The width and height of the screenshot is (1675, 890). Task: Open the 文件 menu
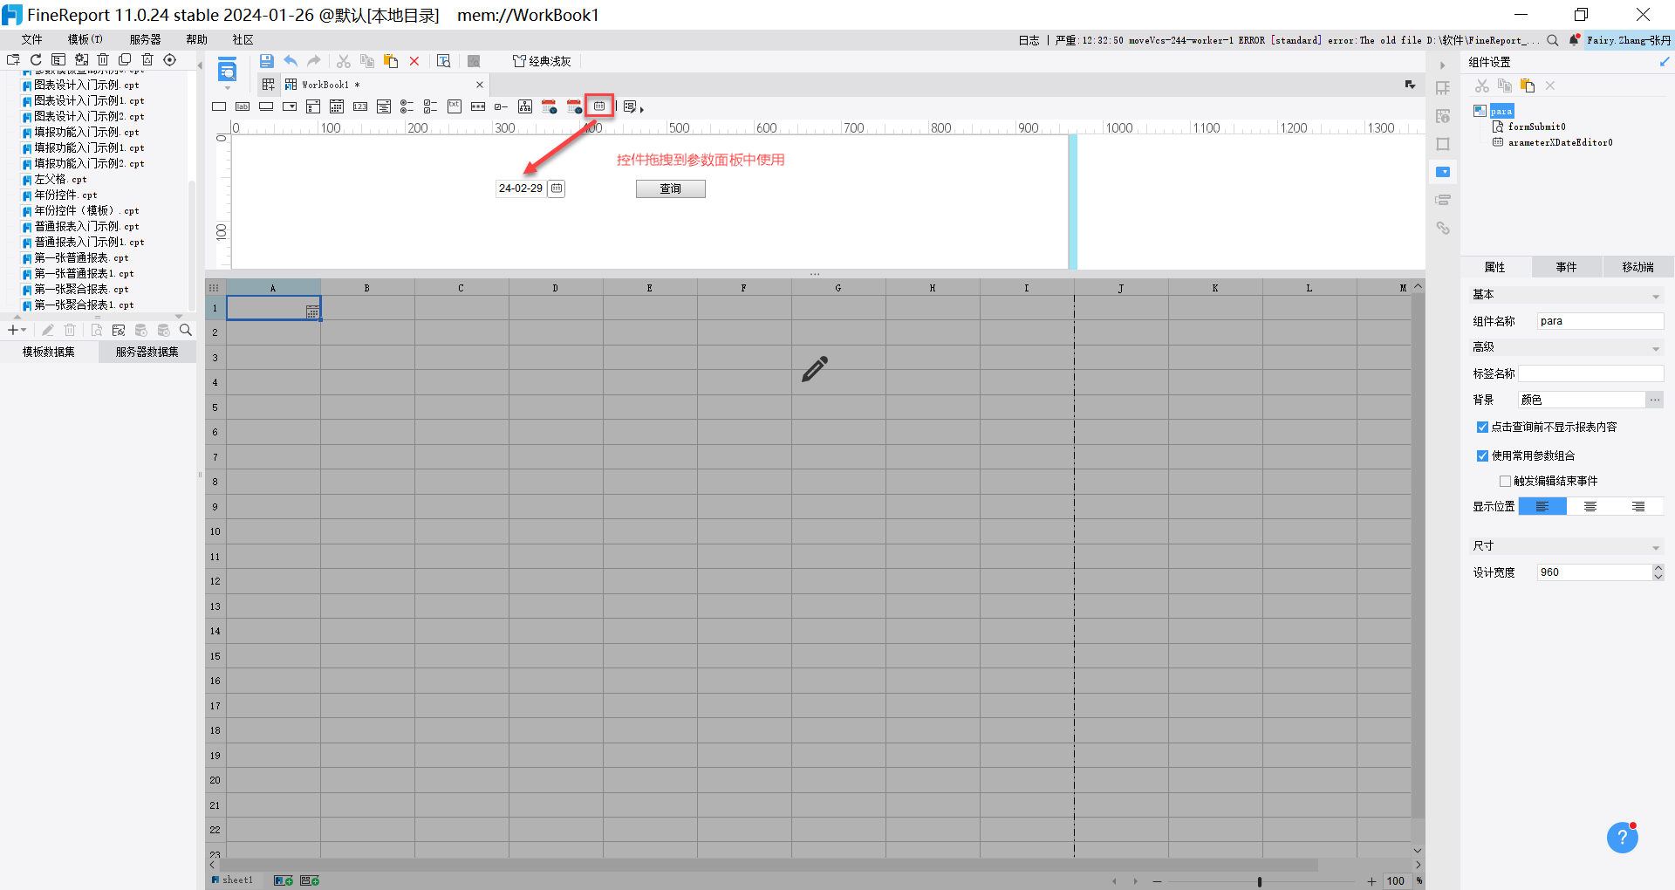[x=31, y=40]
